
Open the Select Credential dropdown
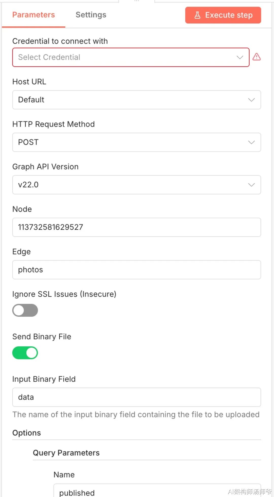pyautogui.click(x=127, y=57)
